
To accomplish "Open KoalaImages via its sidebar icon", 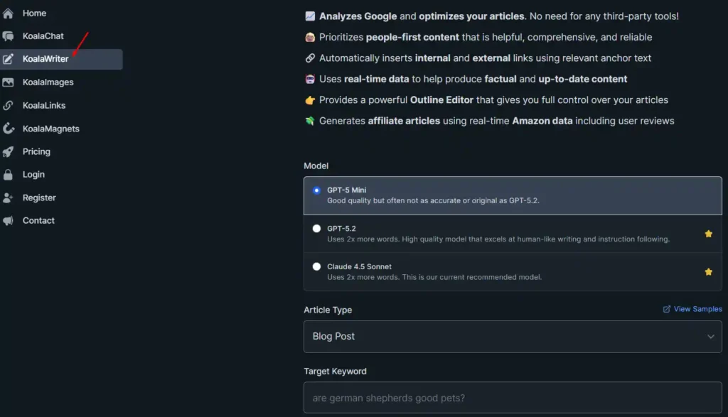I will point(10,82).
